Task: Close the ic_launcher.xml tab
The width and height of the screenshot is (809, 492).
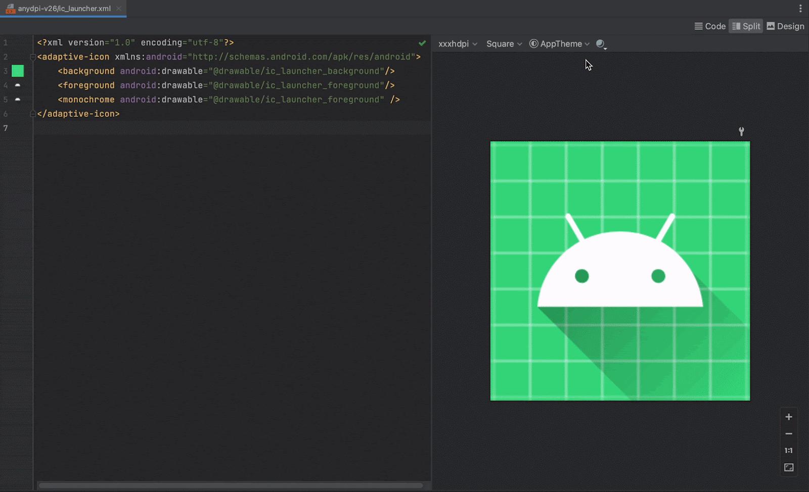Action: coord(118,8)
